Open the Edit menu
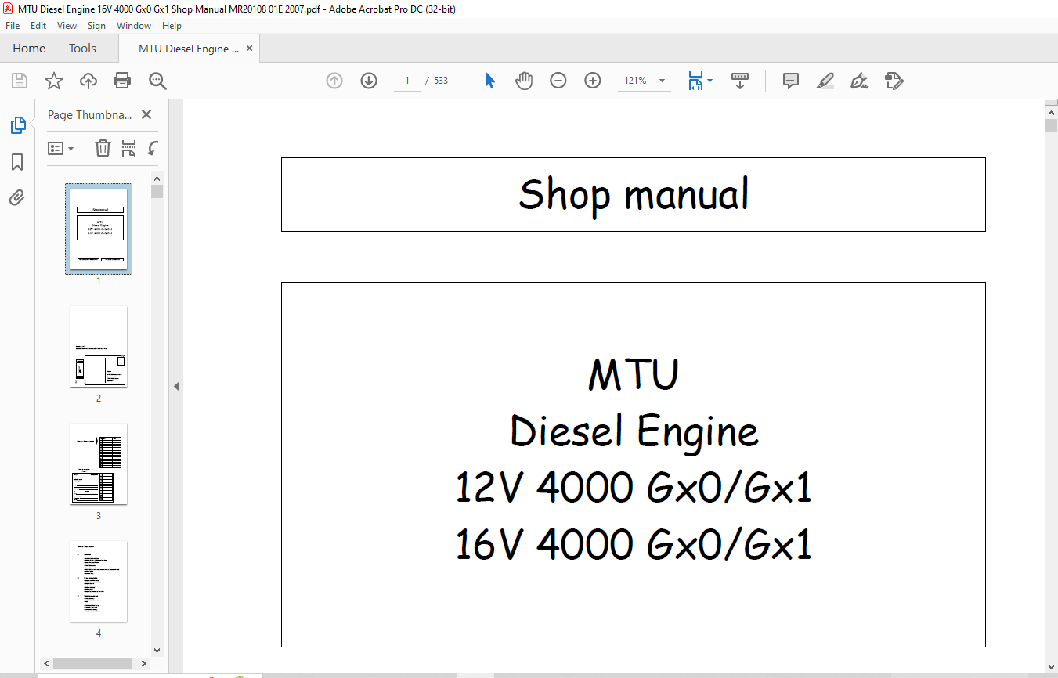 (38, 26)
